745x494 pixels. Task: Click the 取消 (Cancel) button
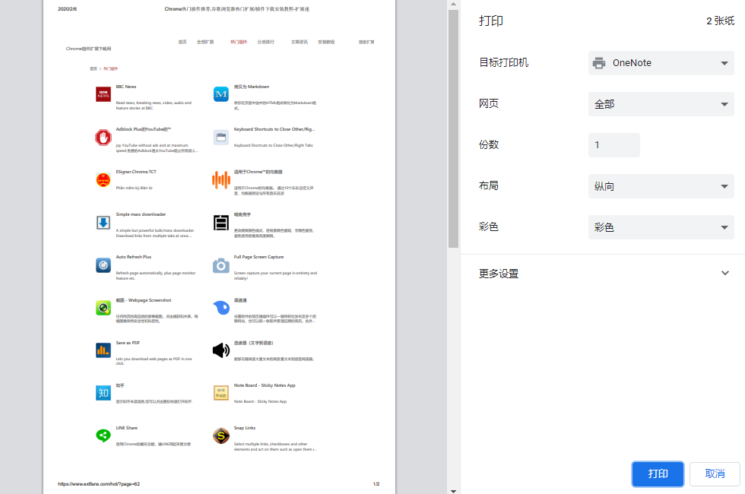point(715,473)
